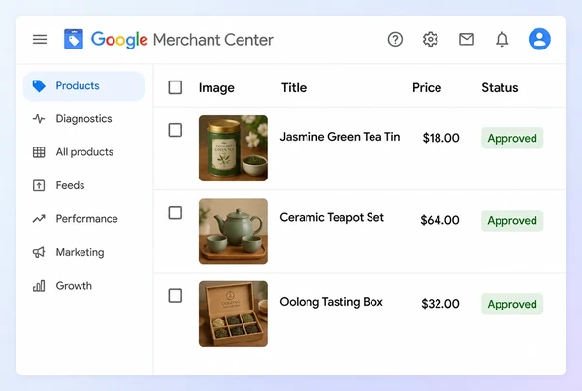
Task: Open the Jasmine Green Tea Tin title
Action: [339, 137]
